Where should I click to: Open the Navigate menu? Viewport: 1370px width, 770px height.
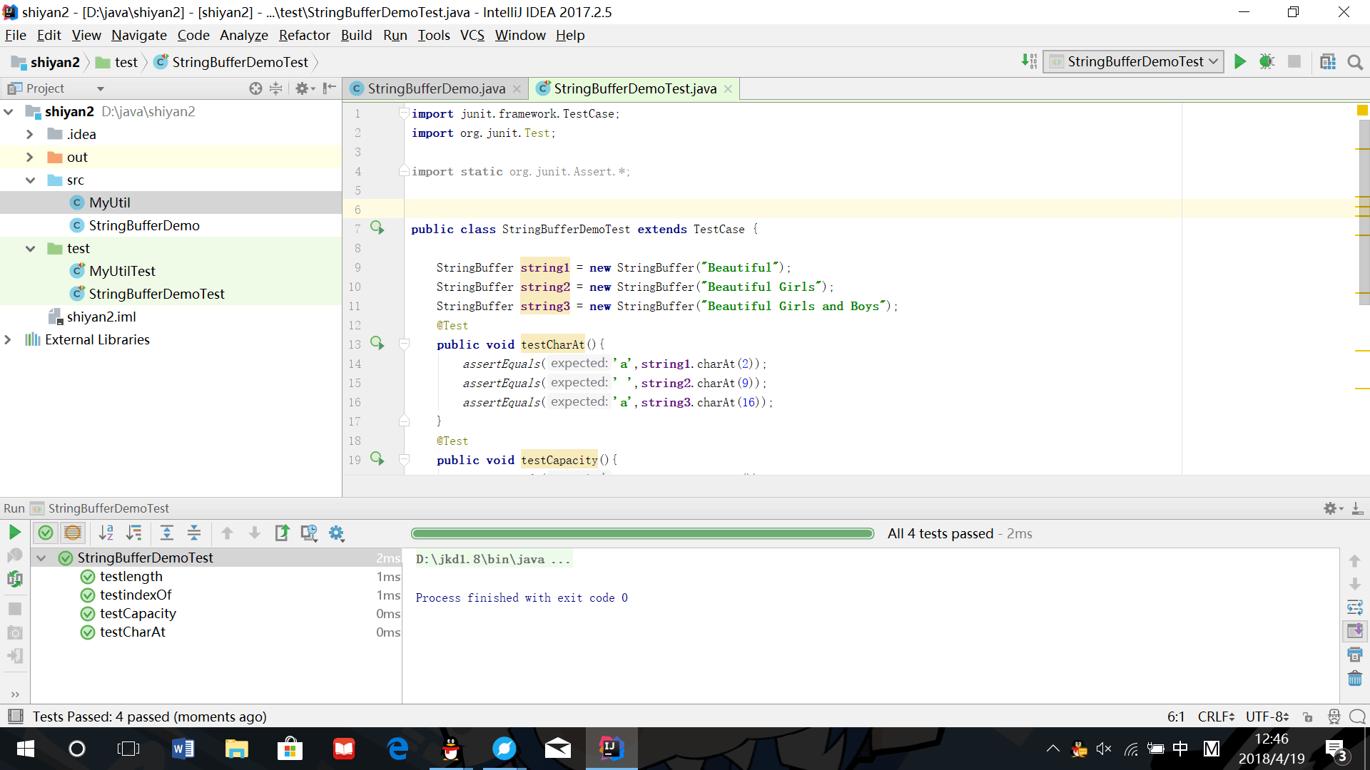coord(138,35)
